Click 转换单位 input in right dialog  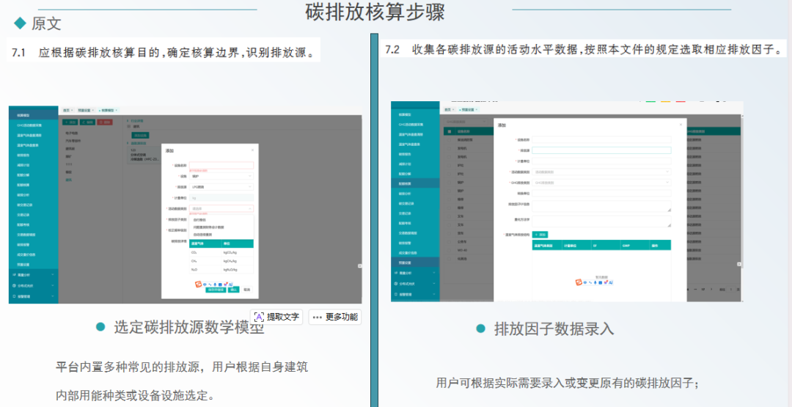click(x=601, y=194)
